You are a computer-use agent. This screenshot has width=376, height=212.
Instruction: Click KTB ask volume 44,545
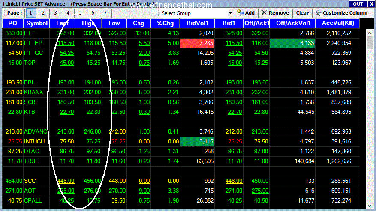(306, 112)
